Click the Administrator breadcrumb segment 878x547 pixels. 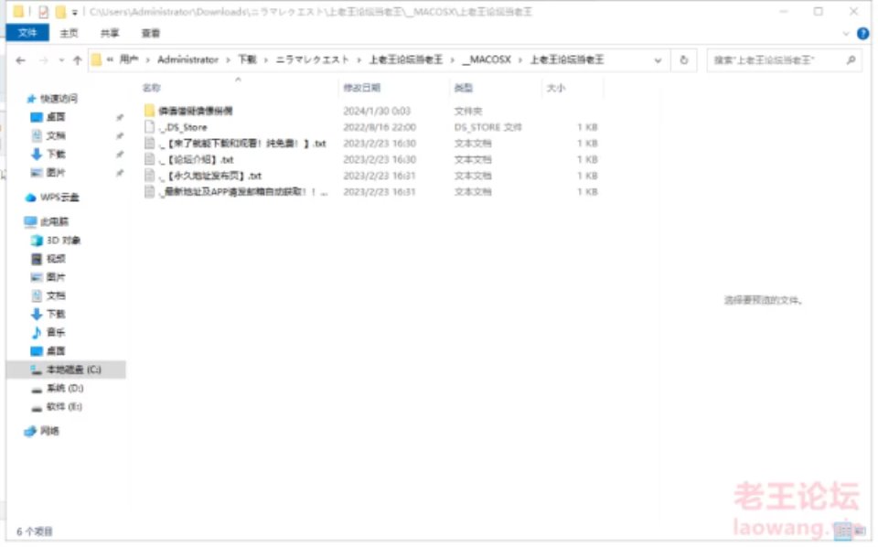(187, 60)
